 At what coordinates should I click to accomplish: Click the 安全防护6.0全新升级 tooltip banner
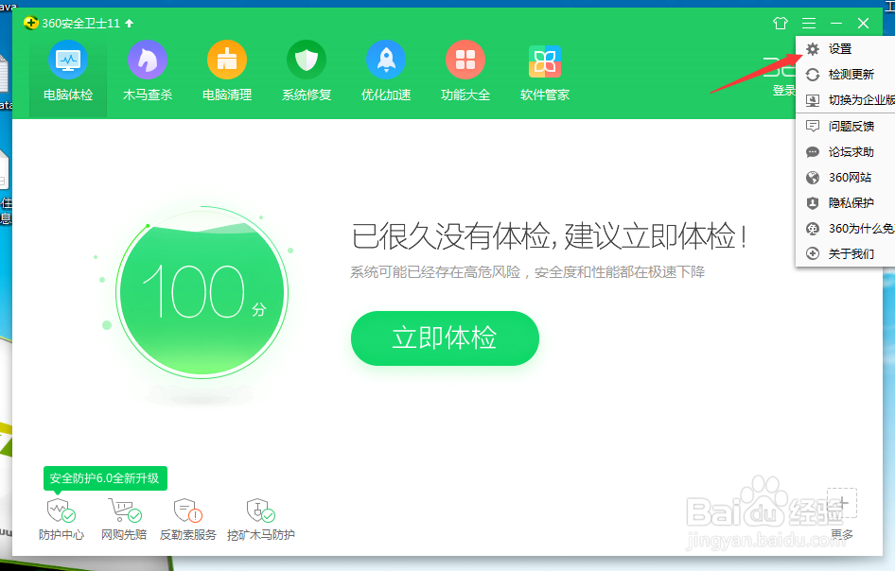click(x=105, y=478)
